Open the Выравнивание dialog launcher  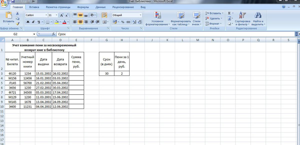click(x=108, y=28)
